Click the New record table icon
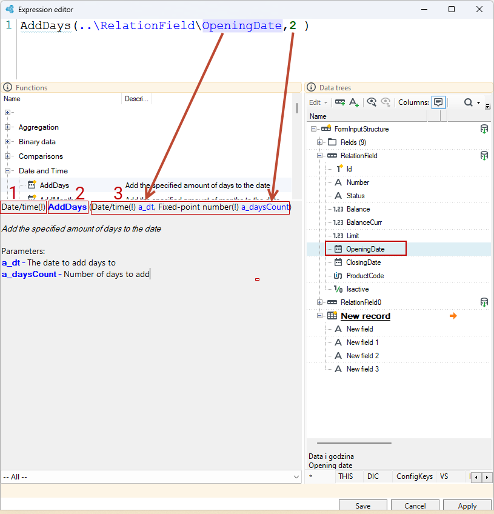Viewport: 494px width, 514px height. [332, 315]
